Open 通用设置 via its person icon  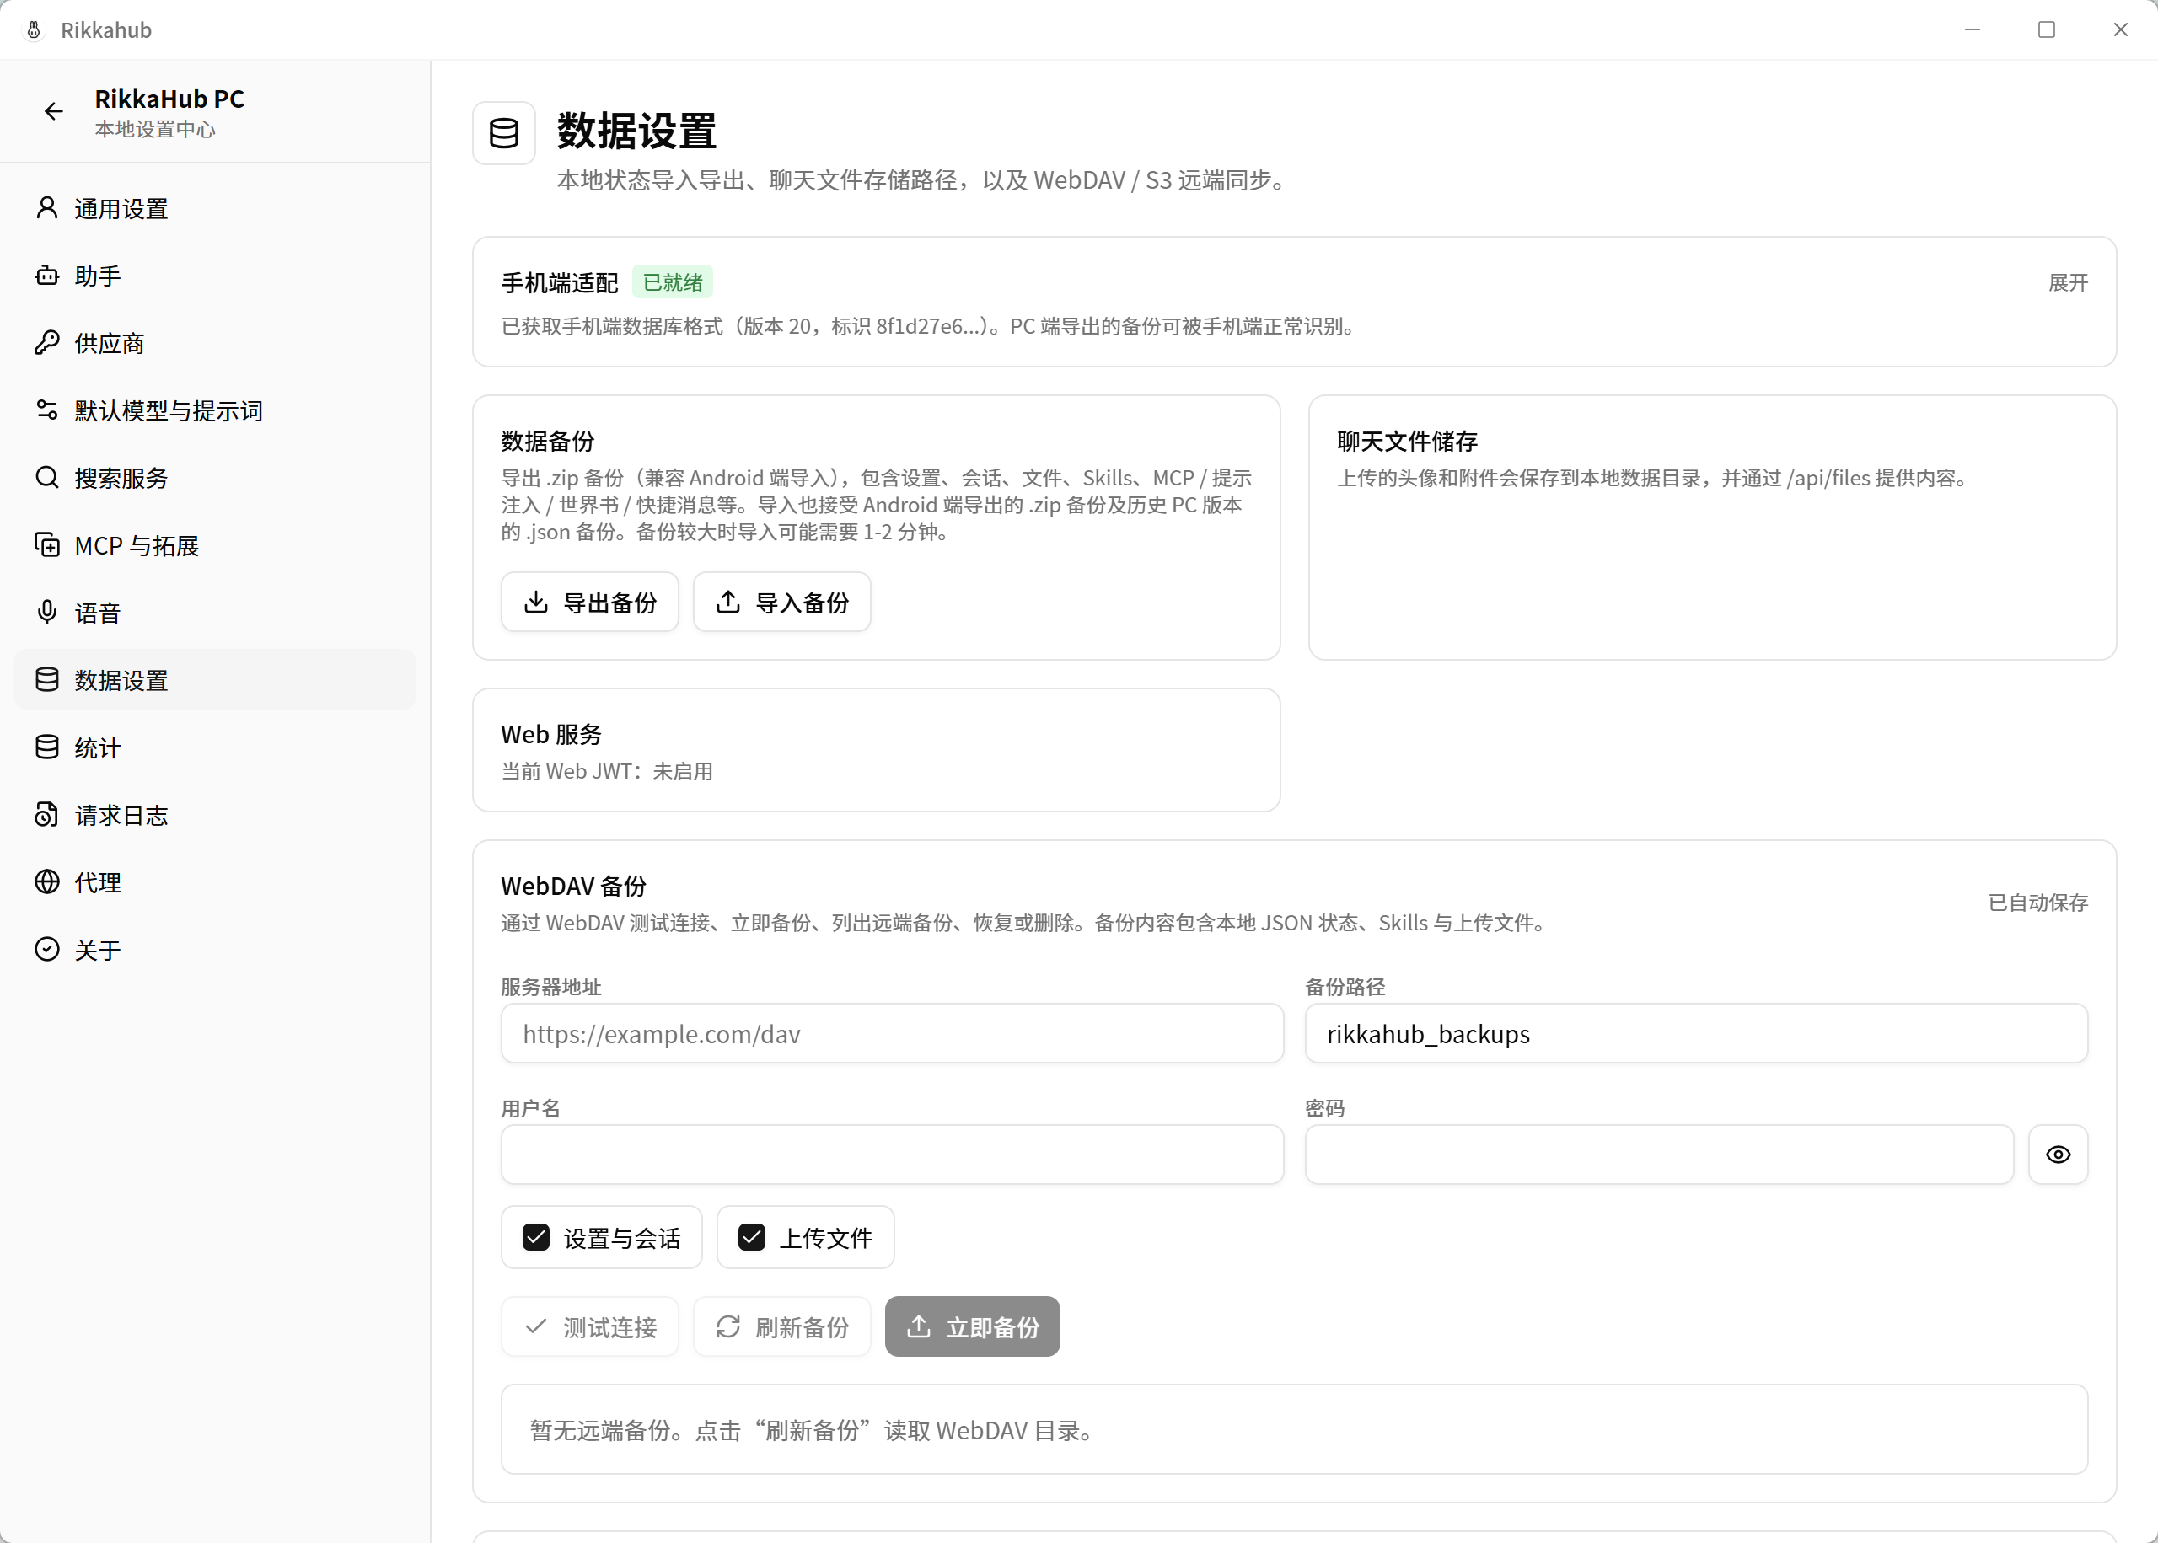pos(46,208)
